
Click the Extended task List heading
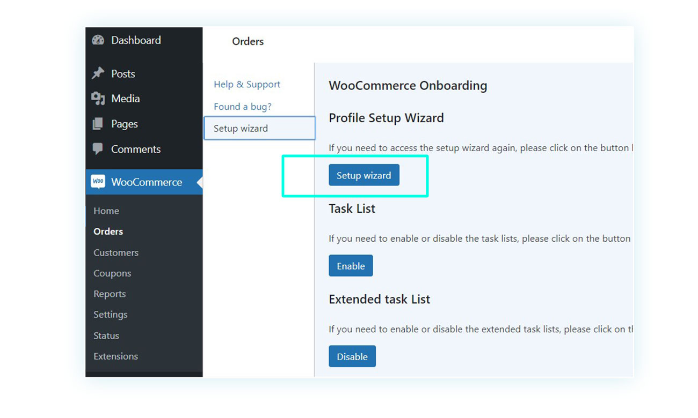click(380, 299)
